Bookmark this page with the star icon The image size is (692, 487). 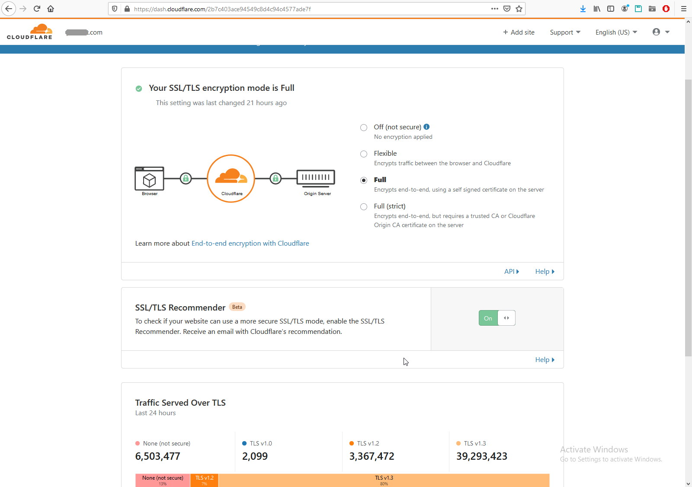519,9
